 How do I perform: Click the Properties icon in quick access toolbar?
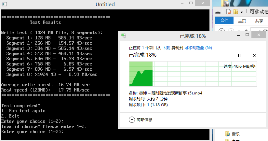[229, 12]
